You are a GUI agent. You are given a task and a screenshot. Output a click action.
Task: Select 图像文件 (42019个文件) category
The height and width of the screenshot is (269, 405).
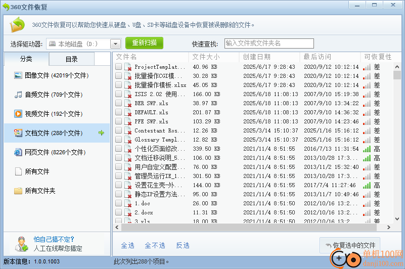[57, 75]
